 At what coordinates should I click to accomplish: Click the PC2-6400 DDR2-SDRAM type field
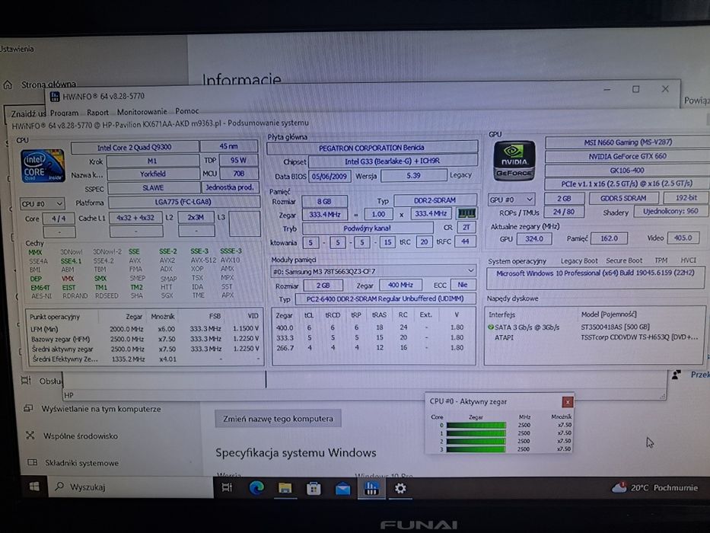pyautogui.click(x=385, y=299)
